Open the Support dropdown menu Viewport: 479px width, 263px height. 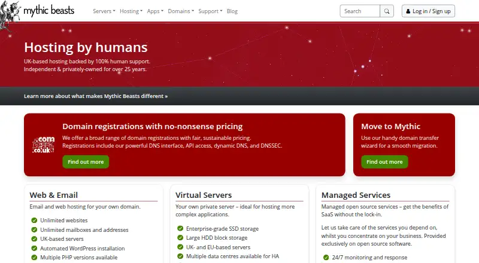[x=210, y=11]
